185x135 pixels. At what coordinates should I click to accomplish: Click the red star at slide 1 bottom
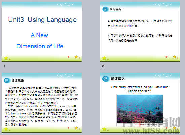68,57
